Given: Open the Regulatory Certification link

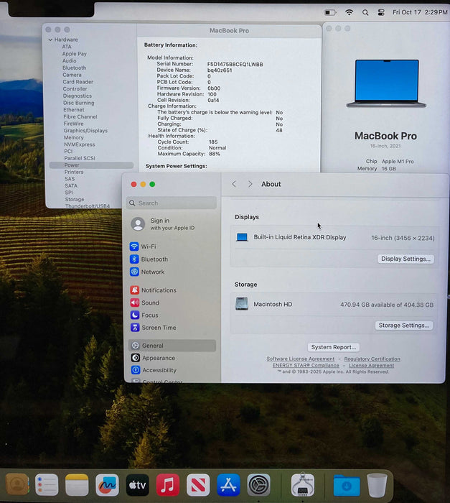Looking at the screenshot, I should [372, 359].
